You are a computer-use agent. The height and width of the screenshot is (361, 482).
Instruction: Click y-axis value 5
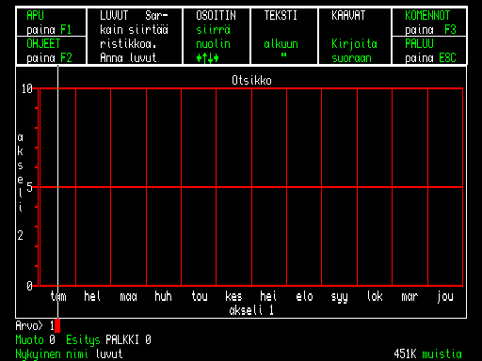coord(29,187)
